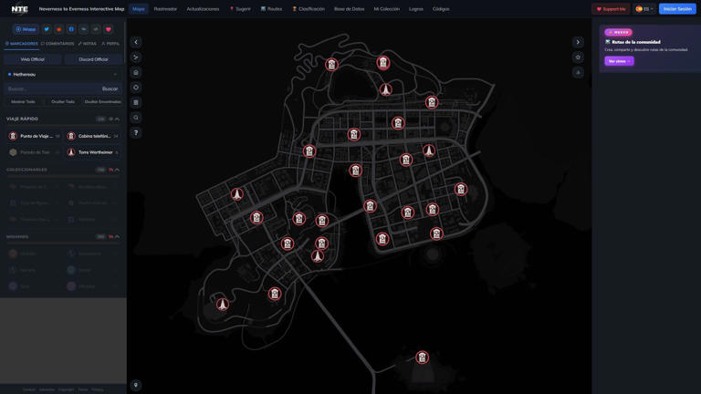701x394 pixels.
Task: Click the Iniciar Sesión button
Action: 677,9
